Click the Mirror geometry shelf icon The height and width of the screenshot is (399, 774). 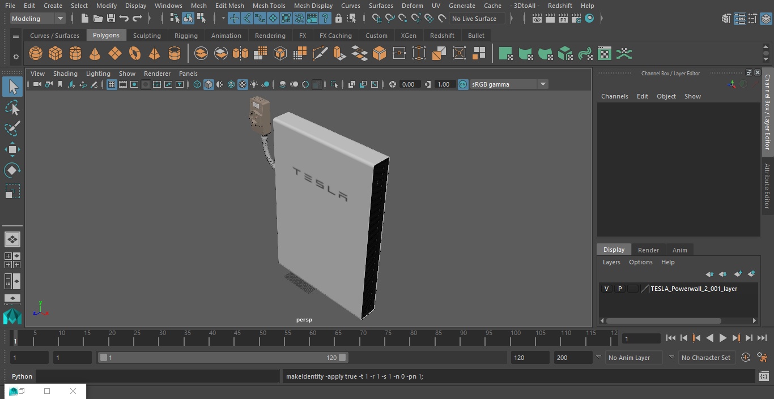[241, 54]
